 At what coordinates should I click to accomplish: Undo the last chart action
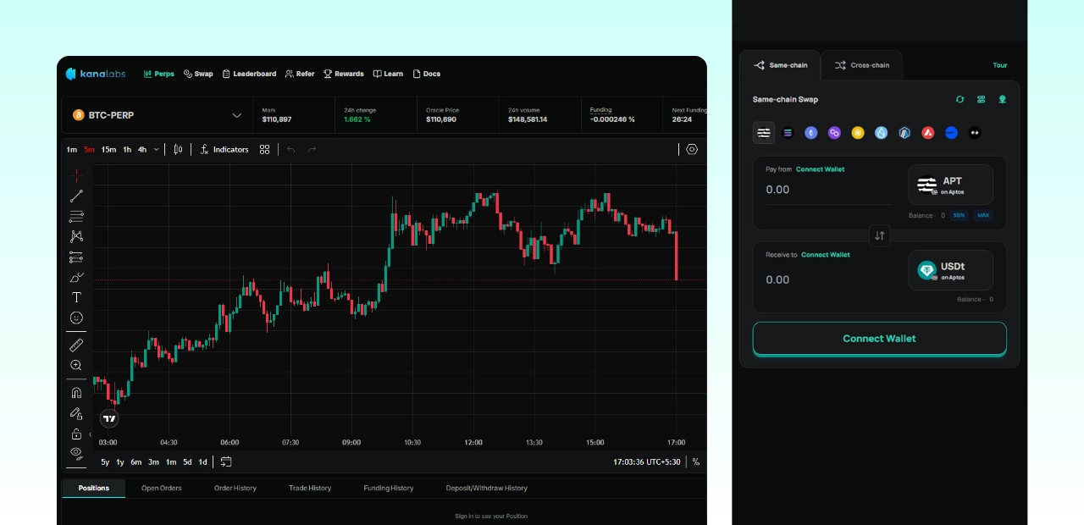(291, 150)
